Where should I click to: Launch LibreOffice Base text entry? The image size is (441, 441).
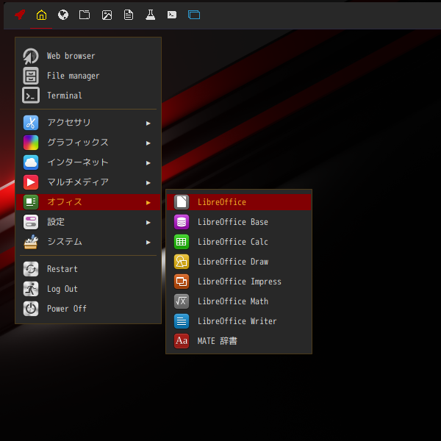(x=233, y=222)
